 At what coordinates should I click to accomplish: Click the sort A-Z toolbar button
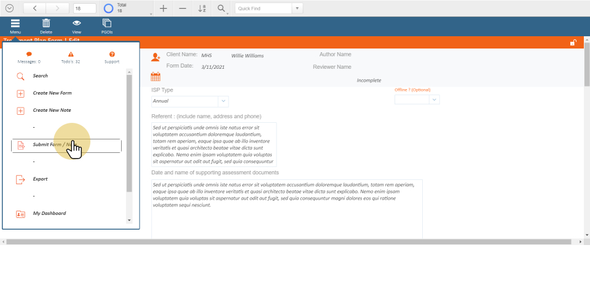[x=202, y=9]
